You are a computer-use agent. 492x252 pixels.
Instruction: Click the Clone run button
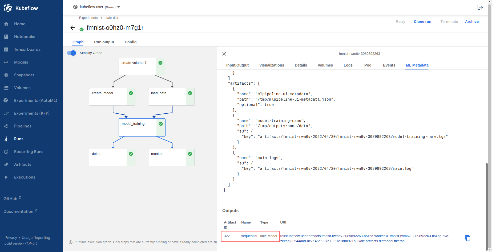coord(422,22)
